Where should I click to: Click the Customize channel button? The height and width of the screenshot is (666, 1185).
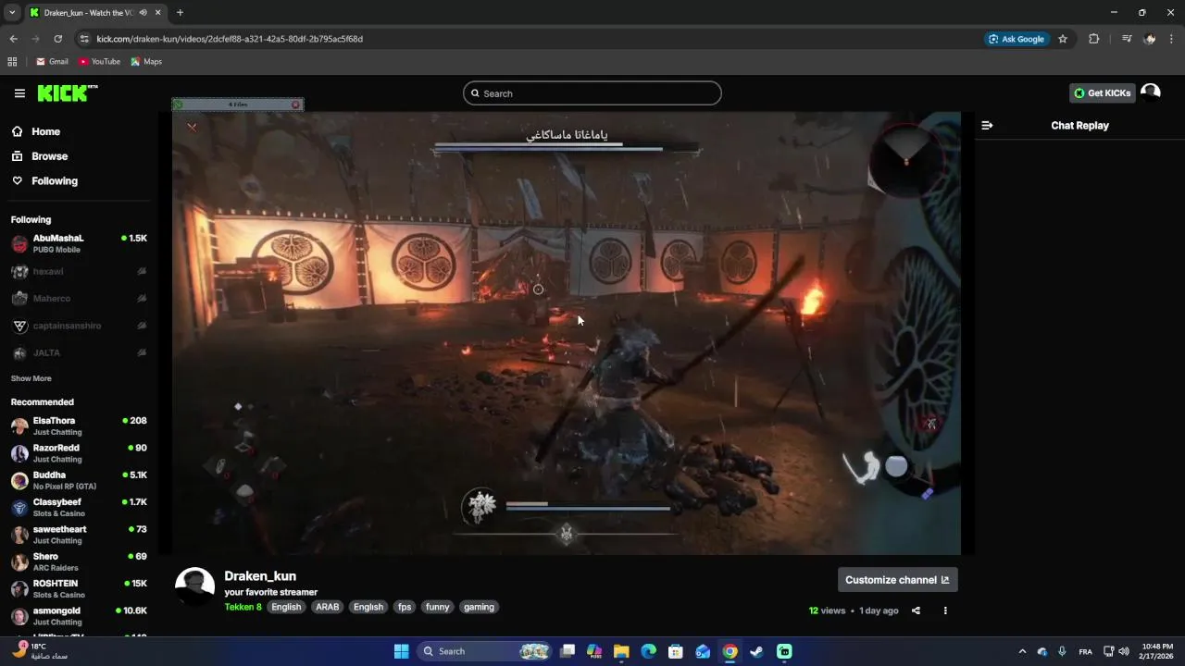coord(897,580)
